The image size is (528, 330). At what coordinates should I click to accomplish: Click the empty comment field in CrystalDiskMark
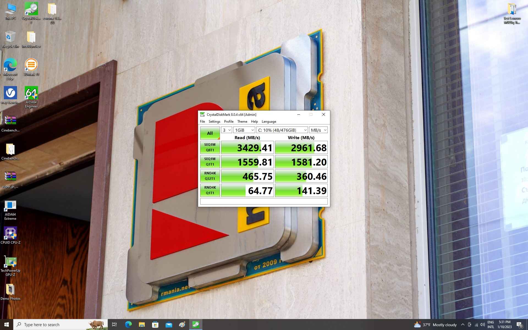tap(264, 201)
